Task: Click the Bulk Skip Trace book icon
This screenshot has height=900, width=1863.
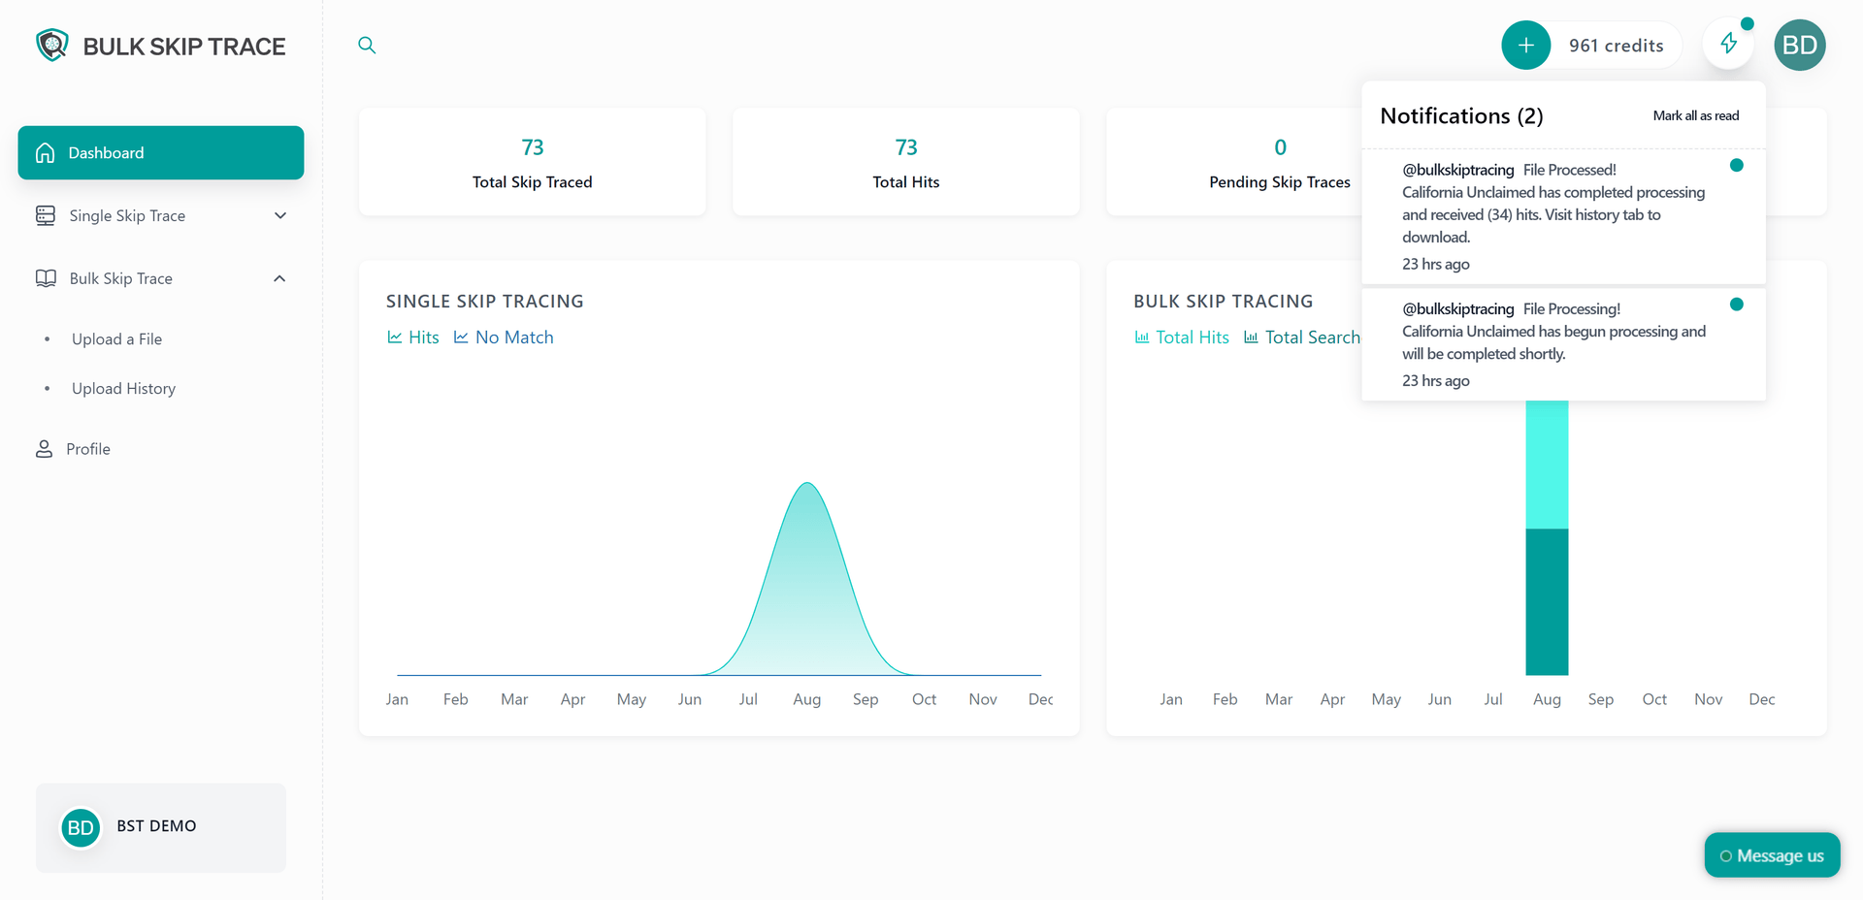Action: [x=46, y=278]
